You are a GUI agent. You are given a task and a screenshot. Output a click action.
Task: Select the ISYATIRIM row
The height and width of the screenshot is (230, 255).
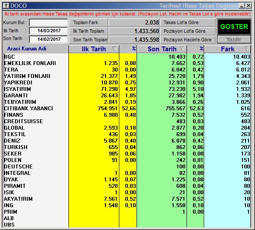click(x=127, y=89)
